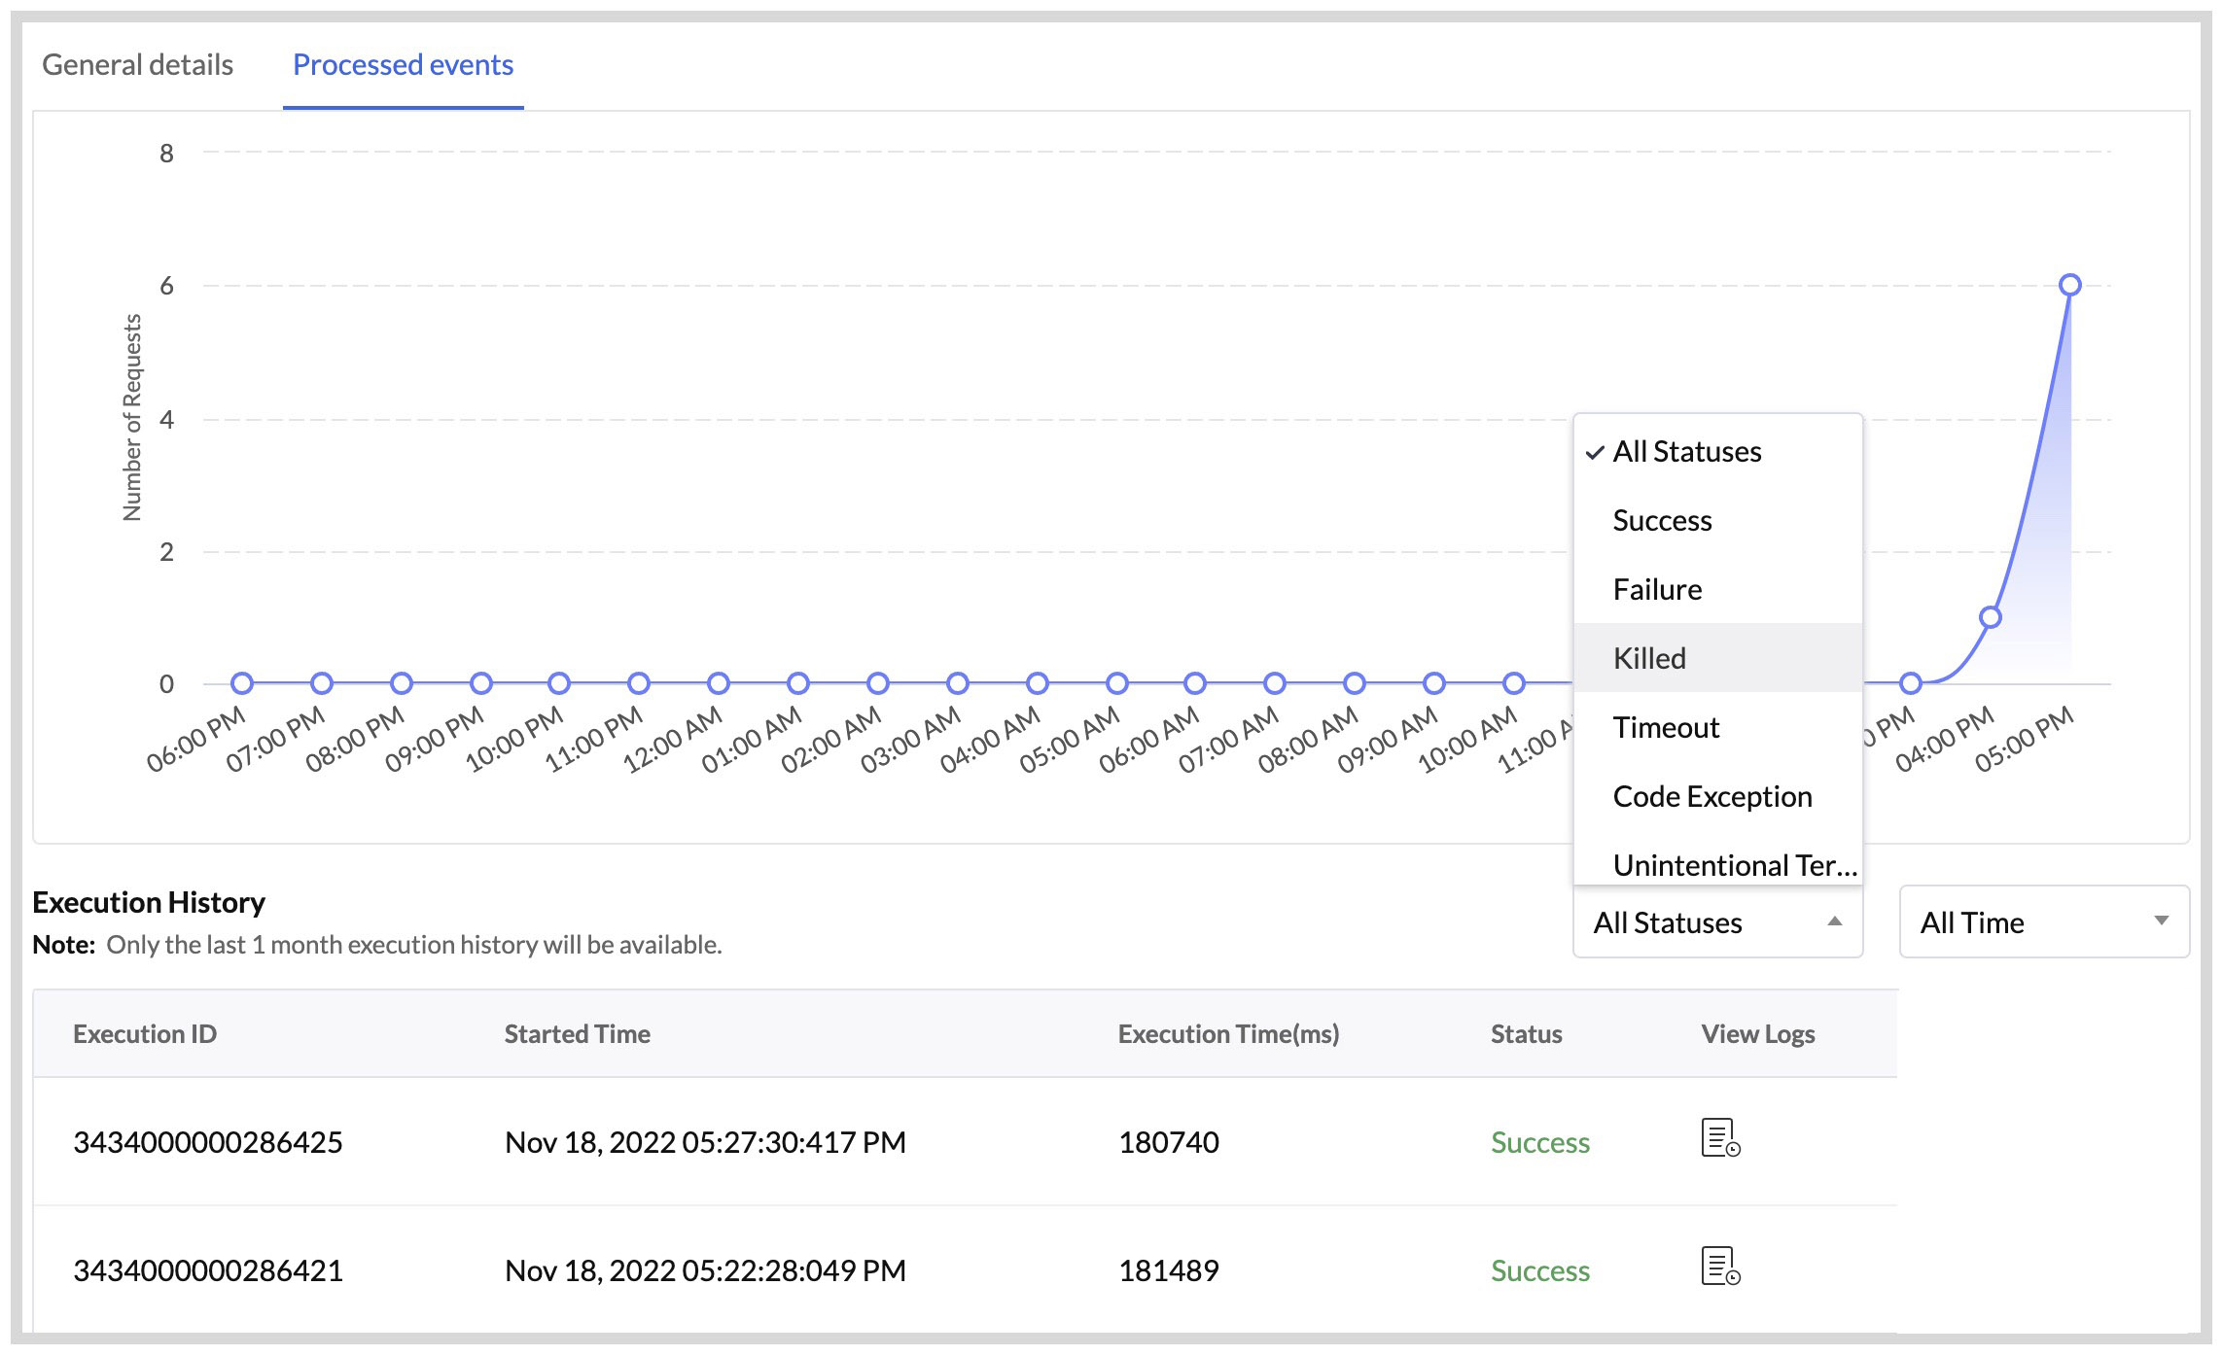Select the Success status filter
The width and height of the screenshot is (2223, 1355).
(x=1662, y=520)
